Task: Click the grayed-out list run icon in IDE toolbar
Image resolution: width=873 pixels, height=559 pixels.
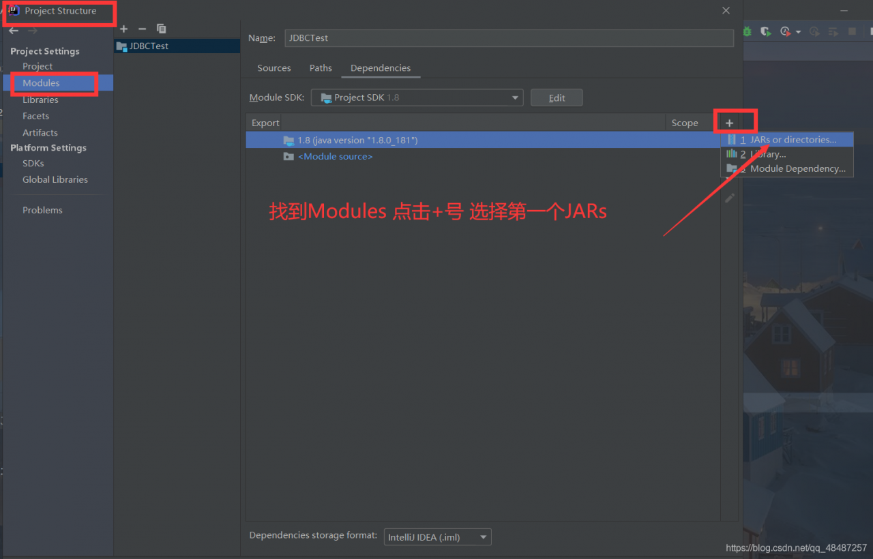Action: click(833, 31)
